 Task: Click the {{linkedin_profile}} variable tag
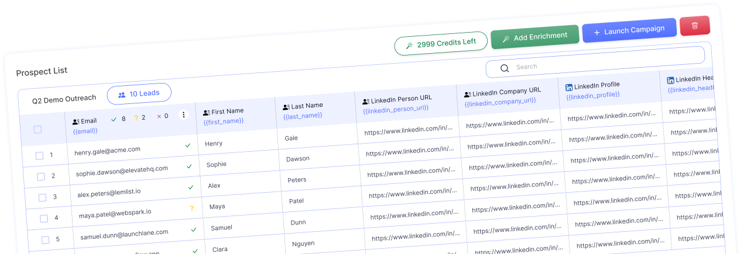coord(592,95)
